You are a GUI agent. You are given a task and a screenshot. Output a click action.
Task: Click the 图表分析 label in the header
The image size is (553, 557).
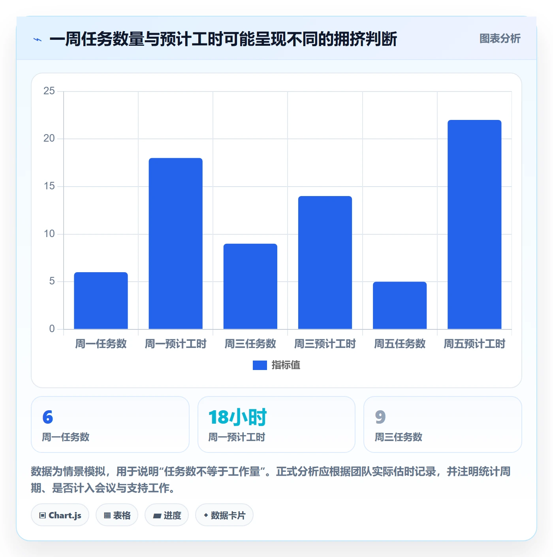point(500,39)
